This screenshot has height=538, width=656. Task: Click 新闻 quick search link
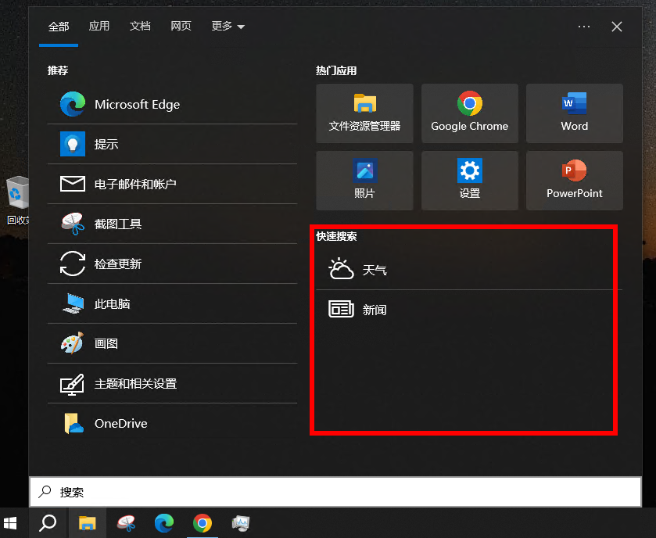click(375, 310)
